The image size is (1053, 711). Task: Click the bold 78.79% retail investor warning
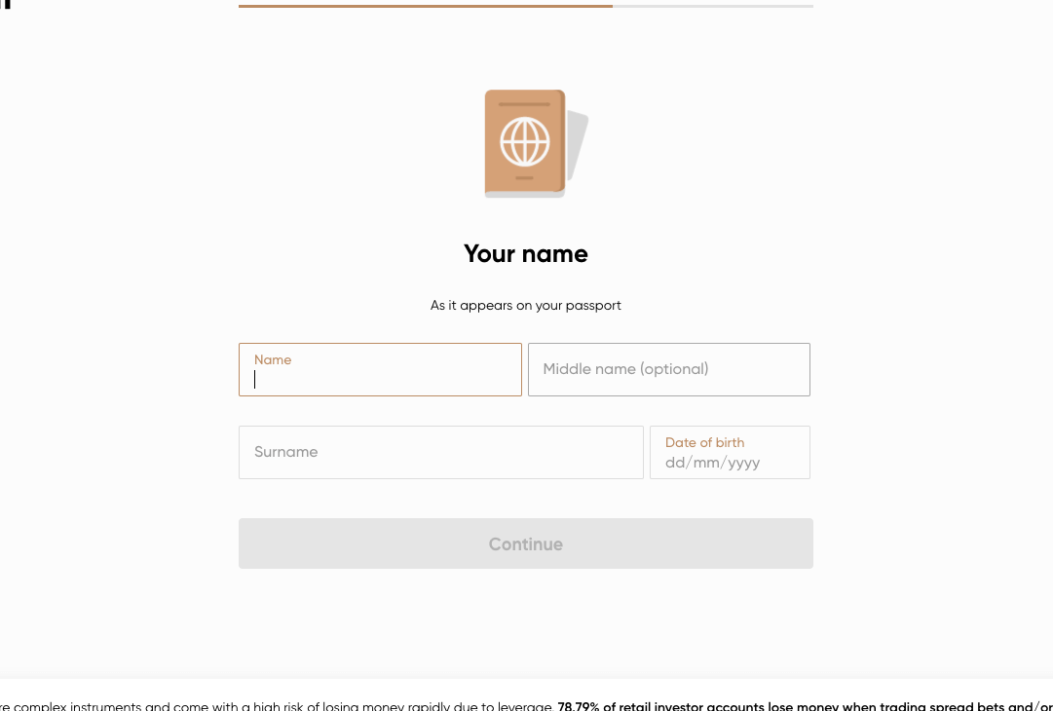(x=806, y=706)
